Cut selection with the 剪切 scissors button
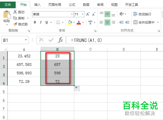This screenshot has height=120, width=163. 19,12
